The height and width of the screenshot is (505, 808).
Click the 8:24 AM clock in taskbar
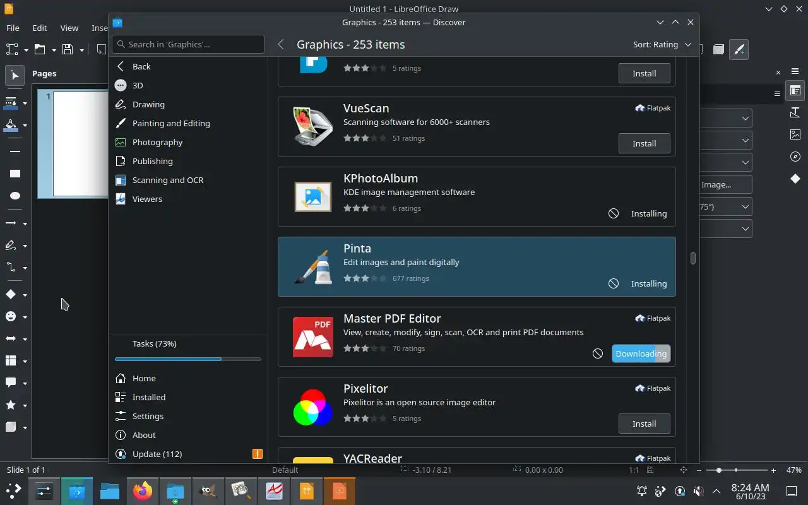750,491
